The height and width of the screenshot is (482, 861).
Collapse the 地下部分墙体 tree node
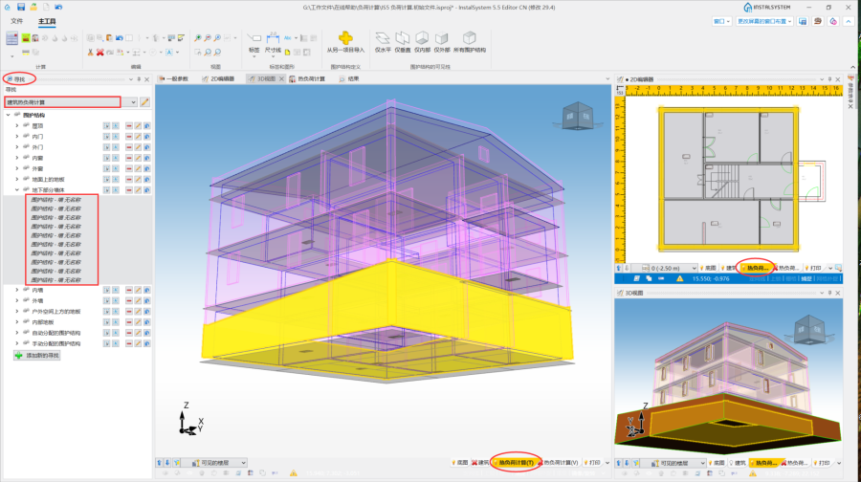(16, 188)
